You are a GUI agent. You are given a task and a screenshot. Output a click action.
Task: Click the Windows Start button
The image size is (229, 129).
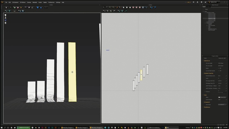click(1, 128)
